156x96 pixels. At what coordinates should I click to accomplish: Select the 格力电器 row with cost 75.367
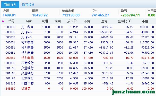pyautogui.click(x=79, y=42)
